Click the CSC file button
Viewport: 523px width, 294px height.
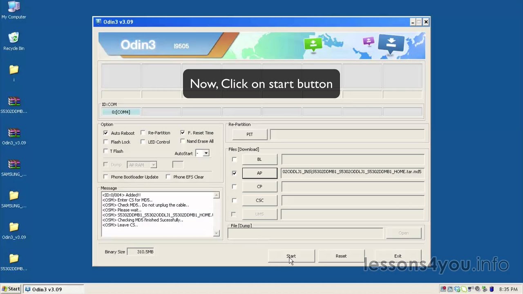[259, 200]
